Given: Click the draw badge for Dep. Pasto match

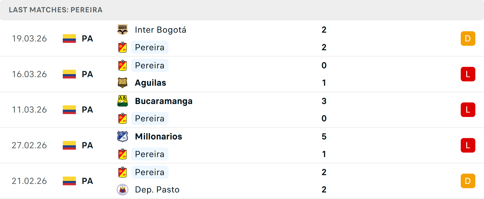Looking at the screenshot, I should pyautogui.click(x=468, y=181).
